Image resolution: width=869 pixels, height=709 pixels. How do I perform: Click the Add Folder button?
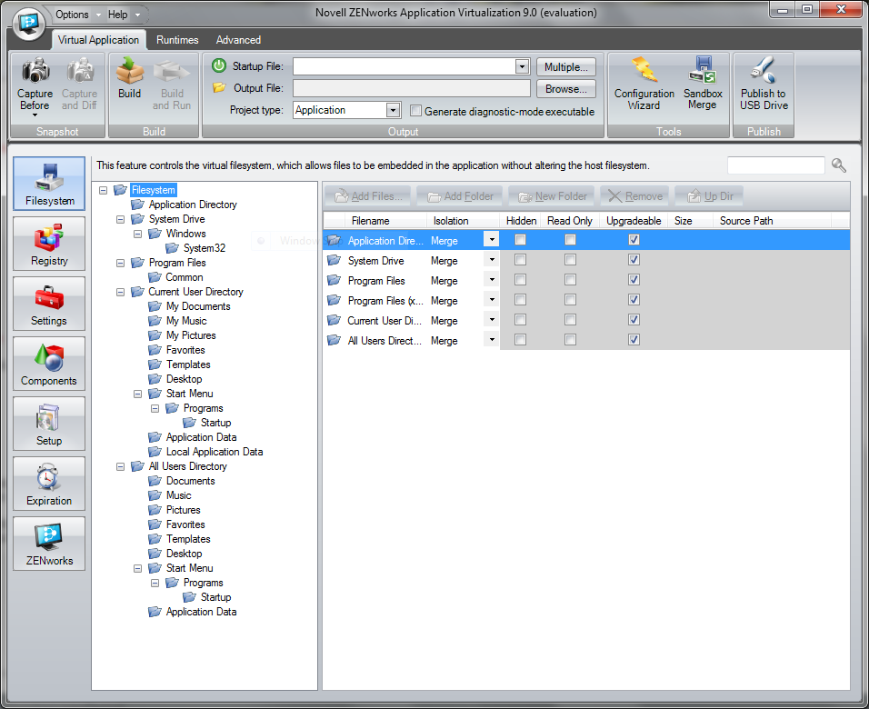(x=459, y=196)
